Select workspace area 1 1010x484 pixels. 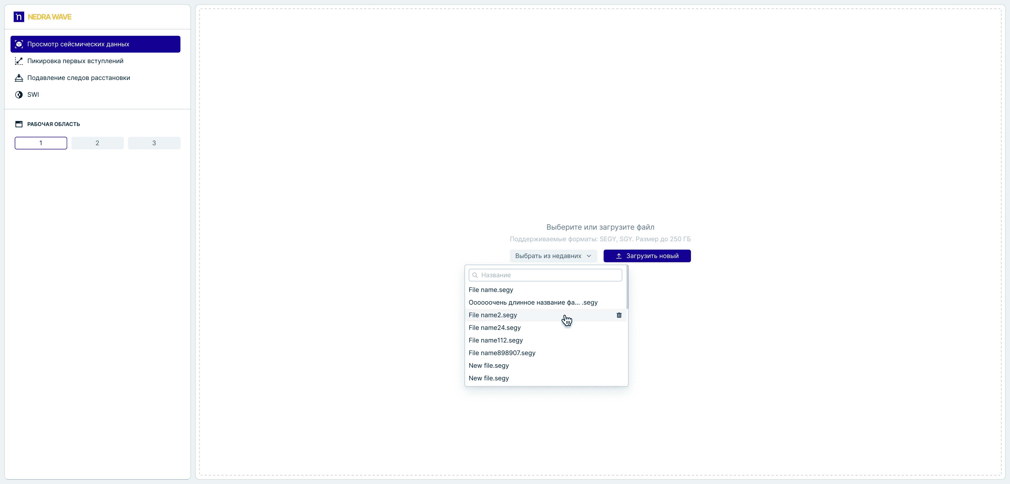coord(41,143)
